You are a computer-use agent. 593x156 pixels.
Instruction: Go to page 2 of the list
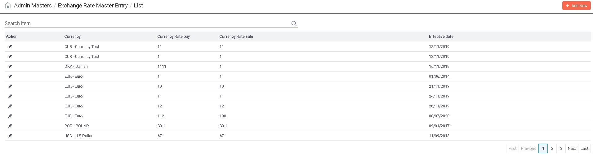(552, 149)
